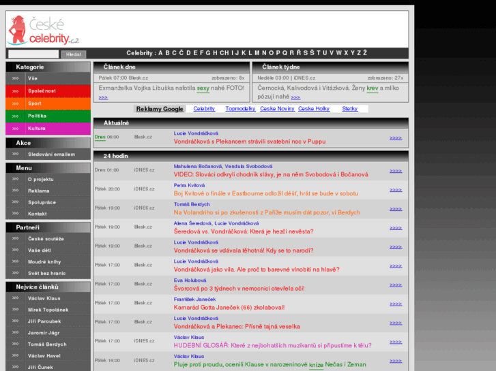Open the Topmodelky ad link

[240, 109]
